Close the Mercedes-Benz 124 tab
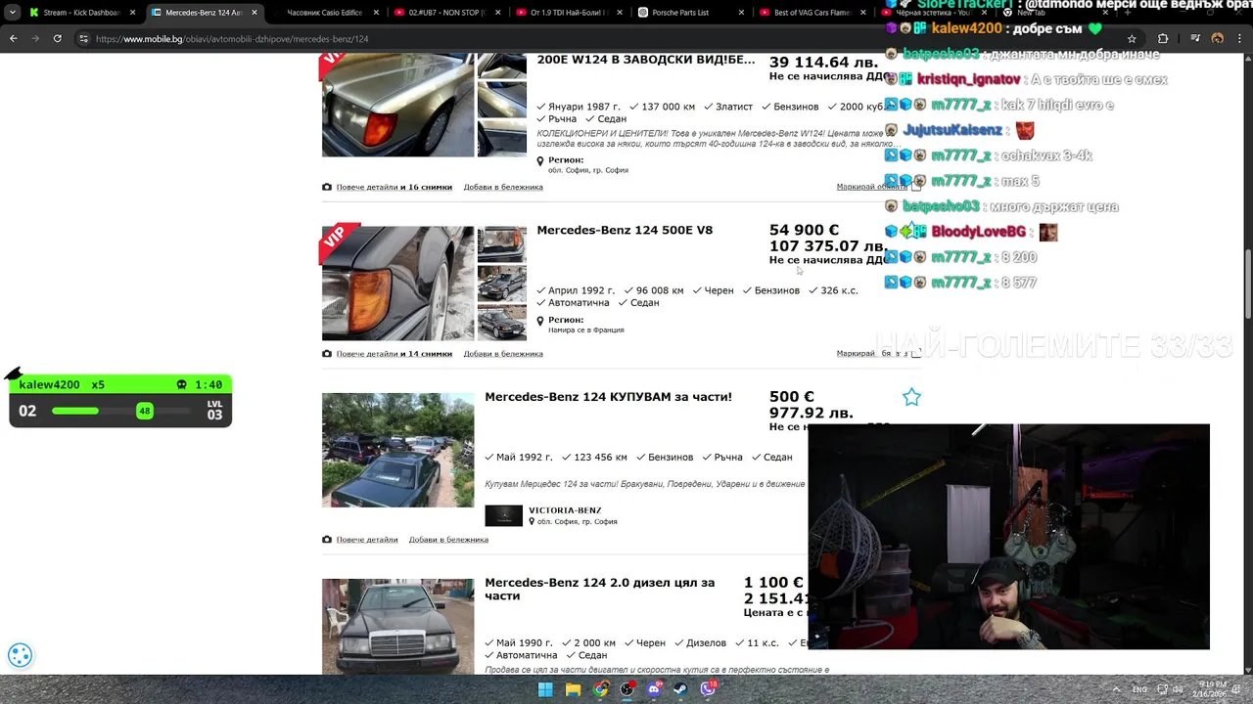Viewport: 1253px width, 704px height. [x=255, y=13]
